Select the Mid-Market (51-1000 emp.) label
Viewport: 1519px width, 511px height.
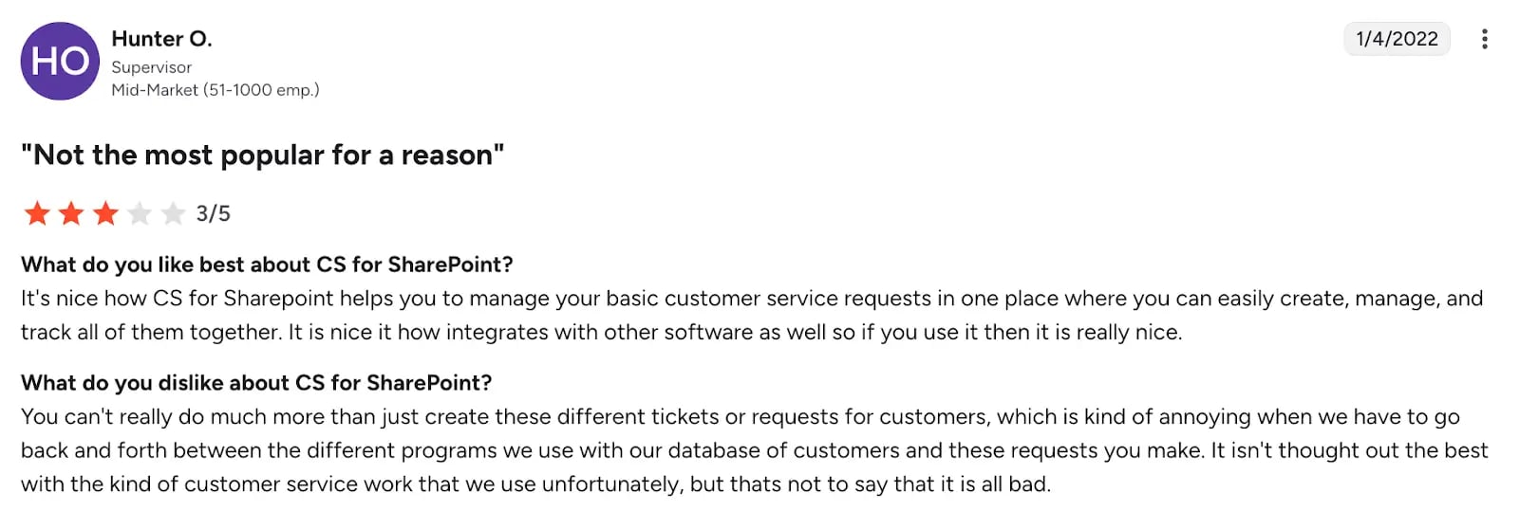point(215,90)
